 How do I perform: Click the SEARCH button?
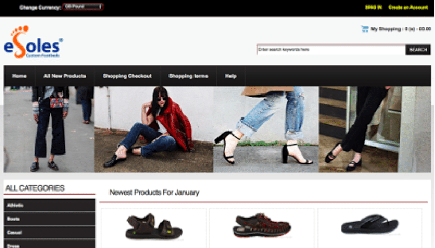[418, 50]
